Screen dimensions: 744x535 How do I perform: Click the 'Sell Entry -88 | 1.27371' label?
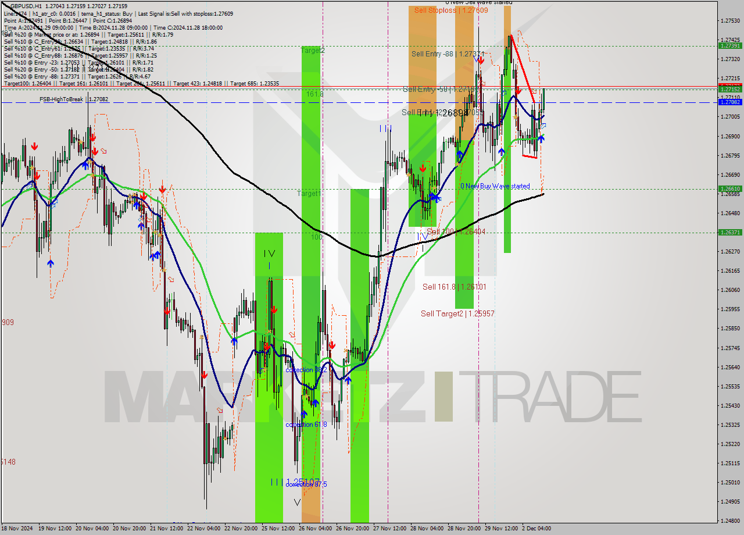click(448, 53)
